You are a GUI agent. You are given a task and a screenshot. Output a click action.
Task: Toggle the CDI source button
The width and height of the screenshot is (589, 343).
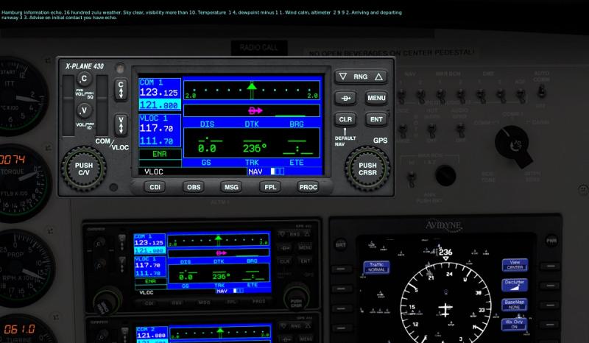click(x=155, y=187)
